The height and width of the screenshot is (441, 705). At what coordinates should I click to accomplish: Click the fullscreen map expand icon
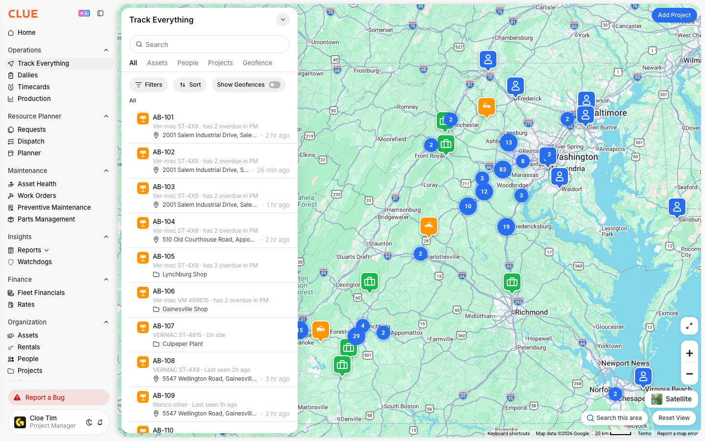(x=689, y=326)
